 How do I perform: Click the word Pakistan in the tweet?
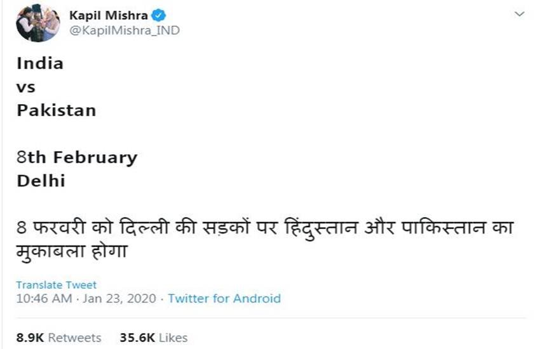click(56, 110)
